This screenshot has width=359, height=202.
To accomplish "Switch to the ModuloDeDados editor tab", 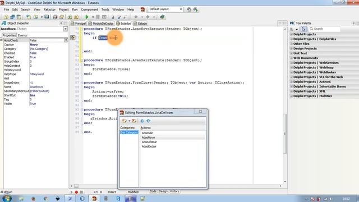I will point(101,24).
